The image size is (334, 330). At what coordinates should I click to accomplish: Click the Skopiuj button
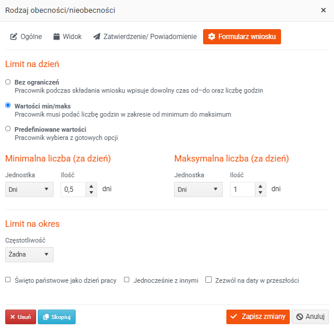[x=56, y=317]
